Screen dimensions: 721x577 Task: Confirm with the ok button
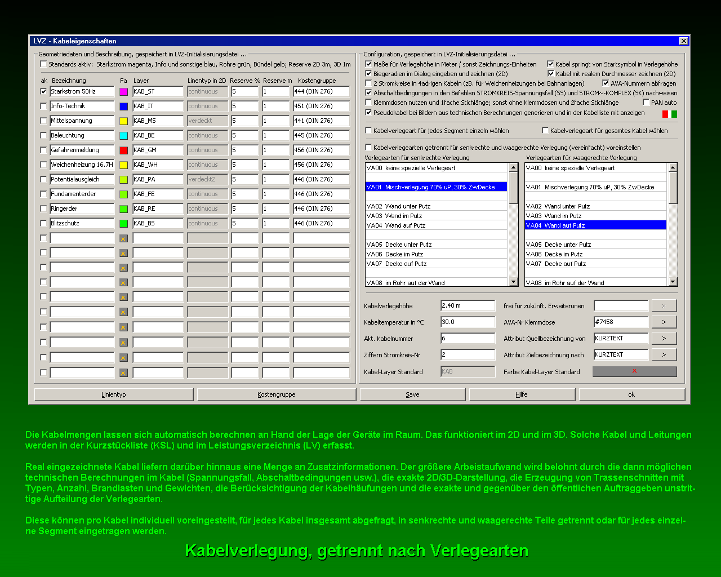coord(631,394)
